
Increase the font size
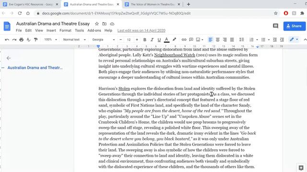[x=137, y=40]
